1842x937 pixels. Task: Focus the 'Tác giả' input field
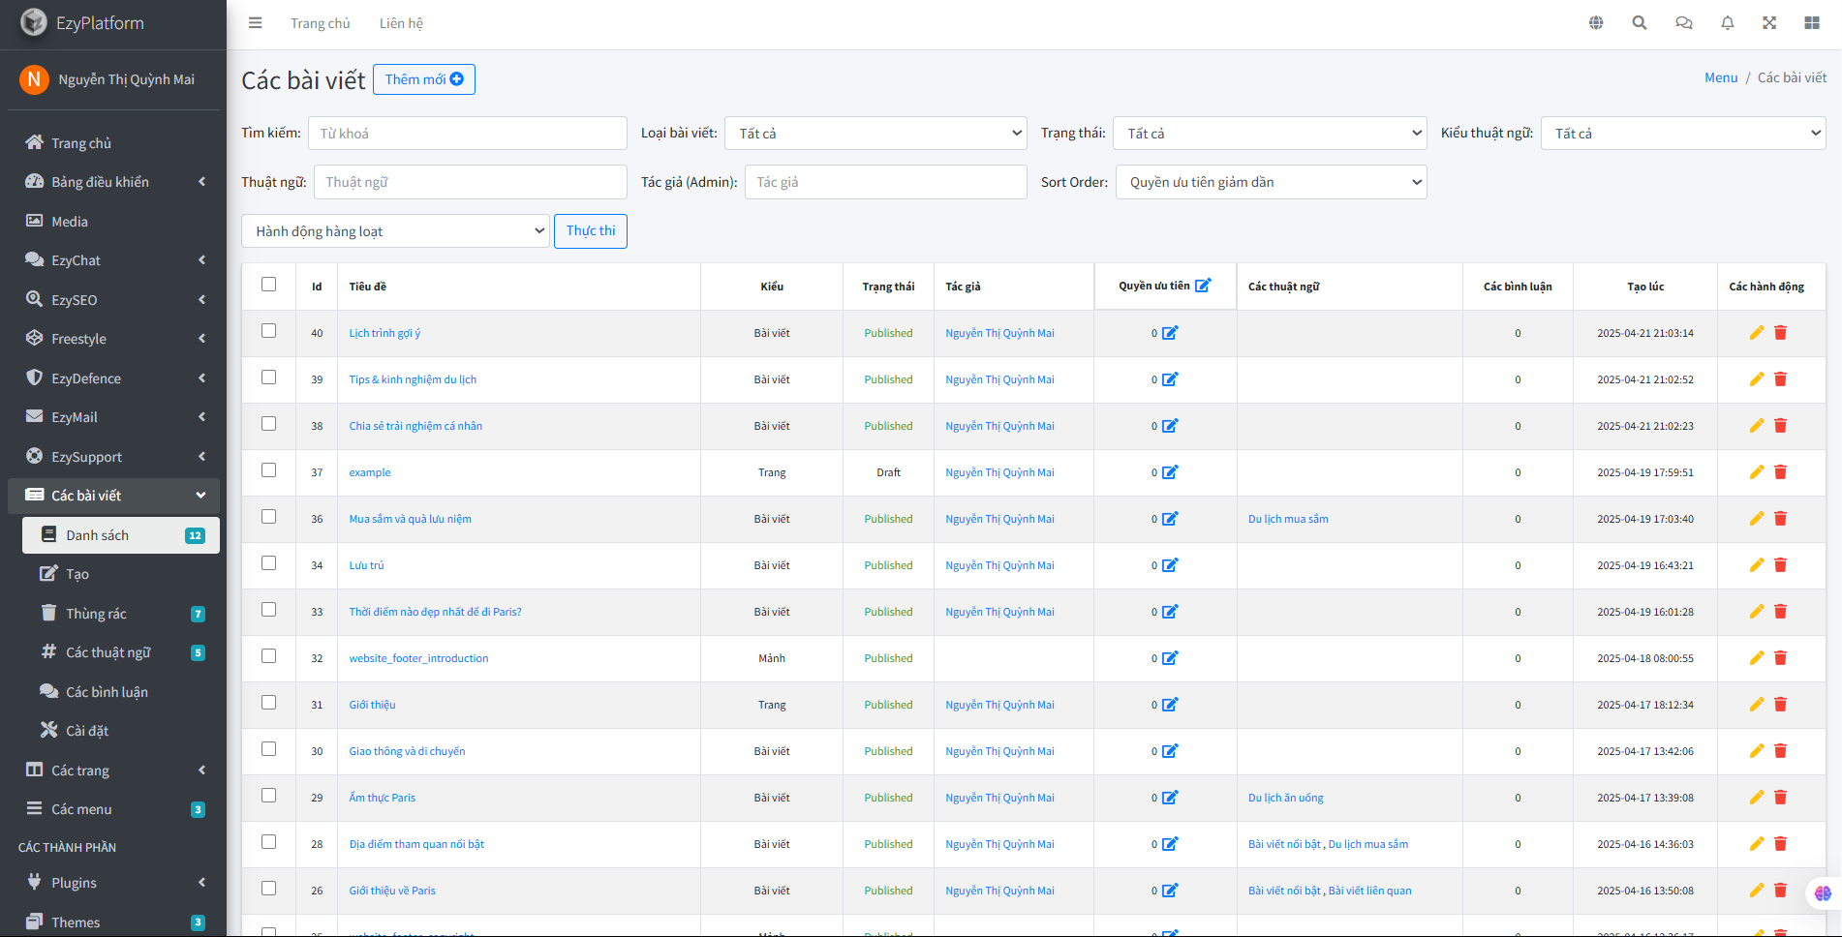(885, 182)
